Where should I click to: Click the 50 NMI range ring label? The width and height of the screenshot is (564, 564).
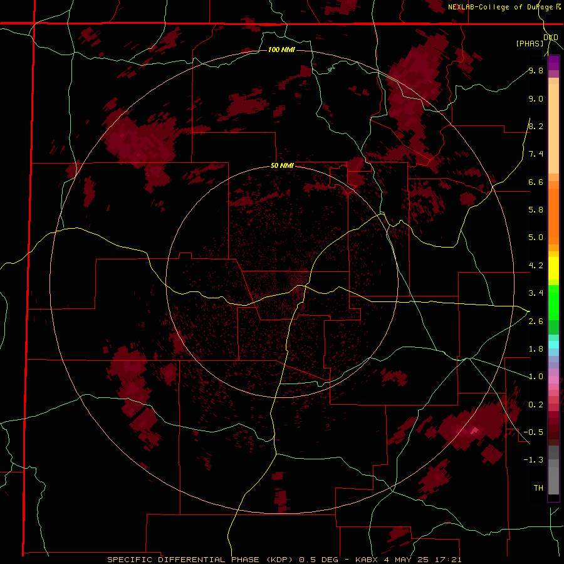tap(282, 165)
